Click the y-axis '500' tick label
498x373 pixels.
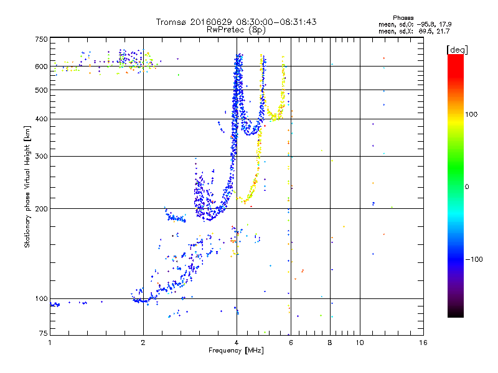pyautogui.click(x=41, y=90)
